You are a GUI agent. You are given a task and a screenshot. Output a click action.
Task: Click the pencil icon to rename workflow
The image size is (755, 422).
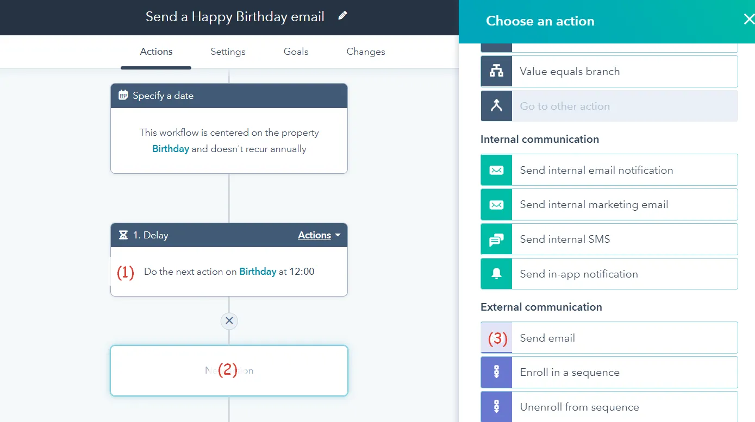point(342,16)
